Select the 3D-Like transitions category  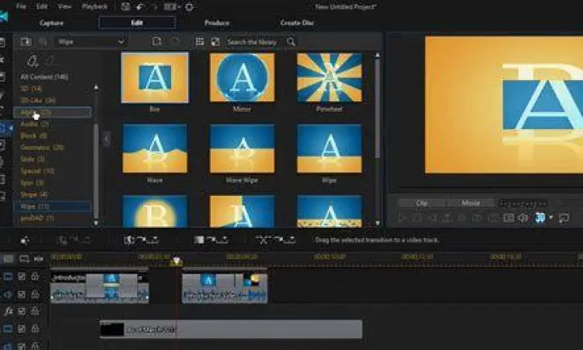coord(38,100)
